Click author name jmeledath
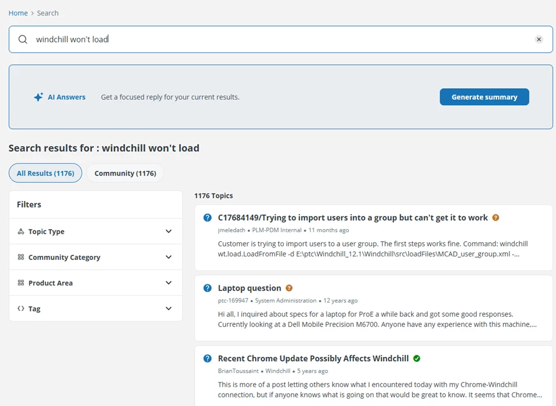 (x=231, y=230)
